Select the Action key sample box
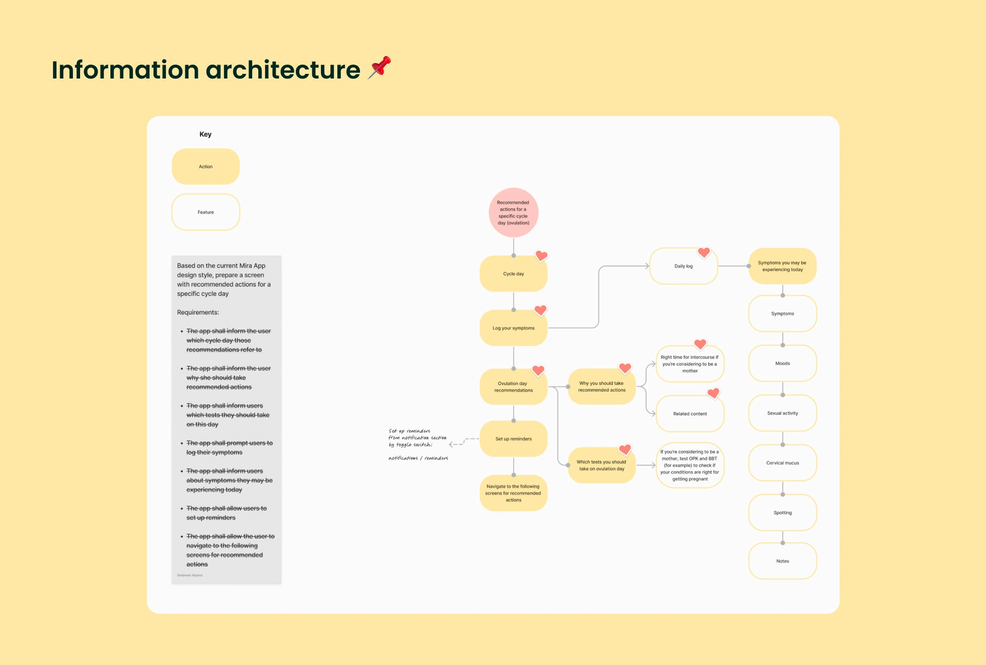 pos(206,167)
